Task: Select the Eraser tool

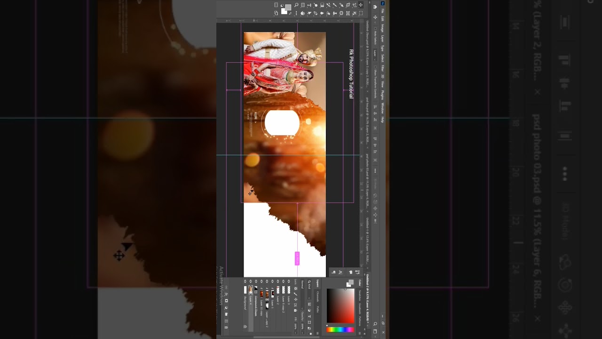Action: (329, 13)
